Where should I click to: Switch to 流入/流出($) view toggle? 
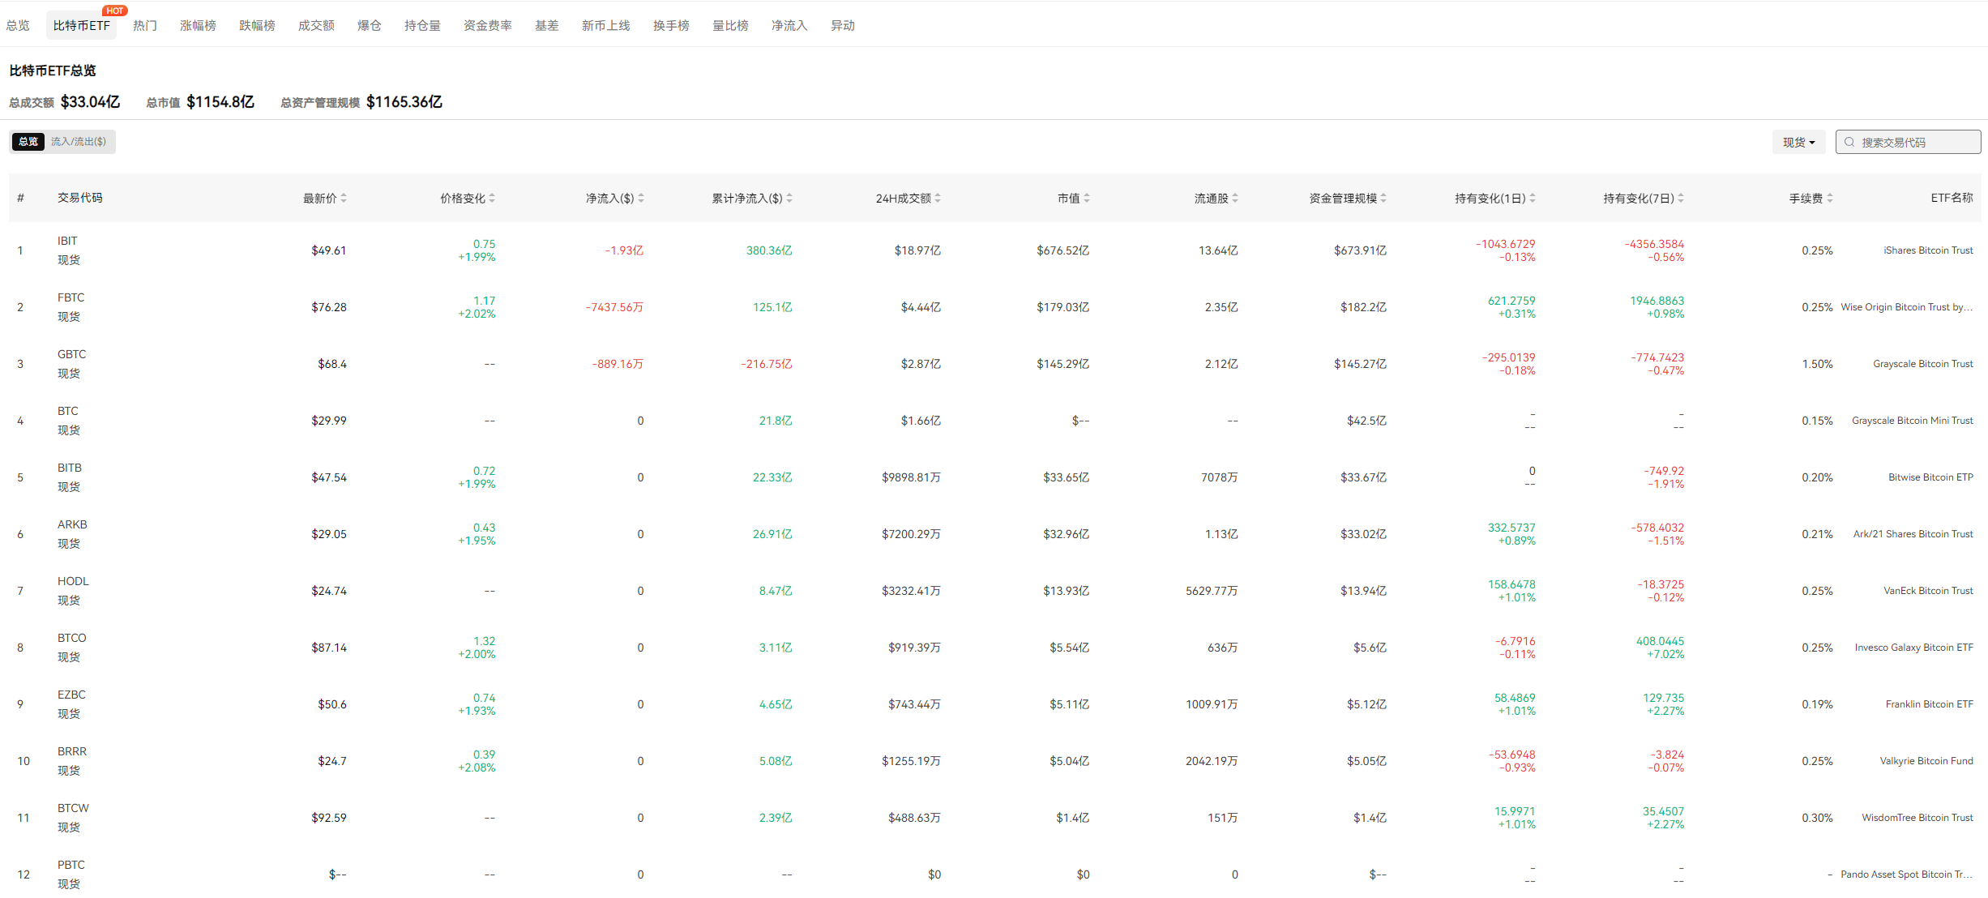click(79, 142)
